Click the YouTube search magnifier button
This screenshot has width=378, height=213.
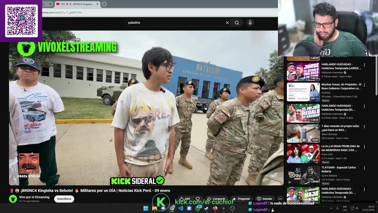237,23
